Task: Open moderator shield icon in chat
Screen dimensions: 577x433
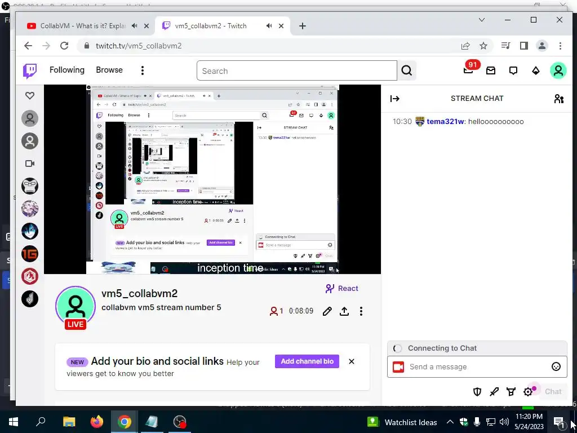Action: pyautogui.click(x=477, y=392)
